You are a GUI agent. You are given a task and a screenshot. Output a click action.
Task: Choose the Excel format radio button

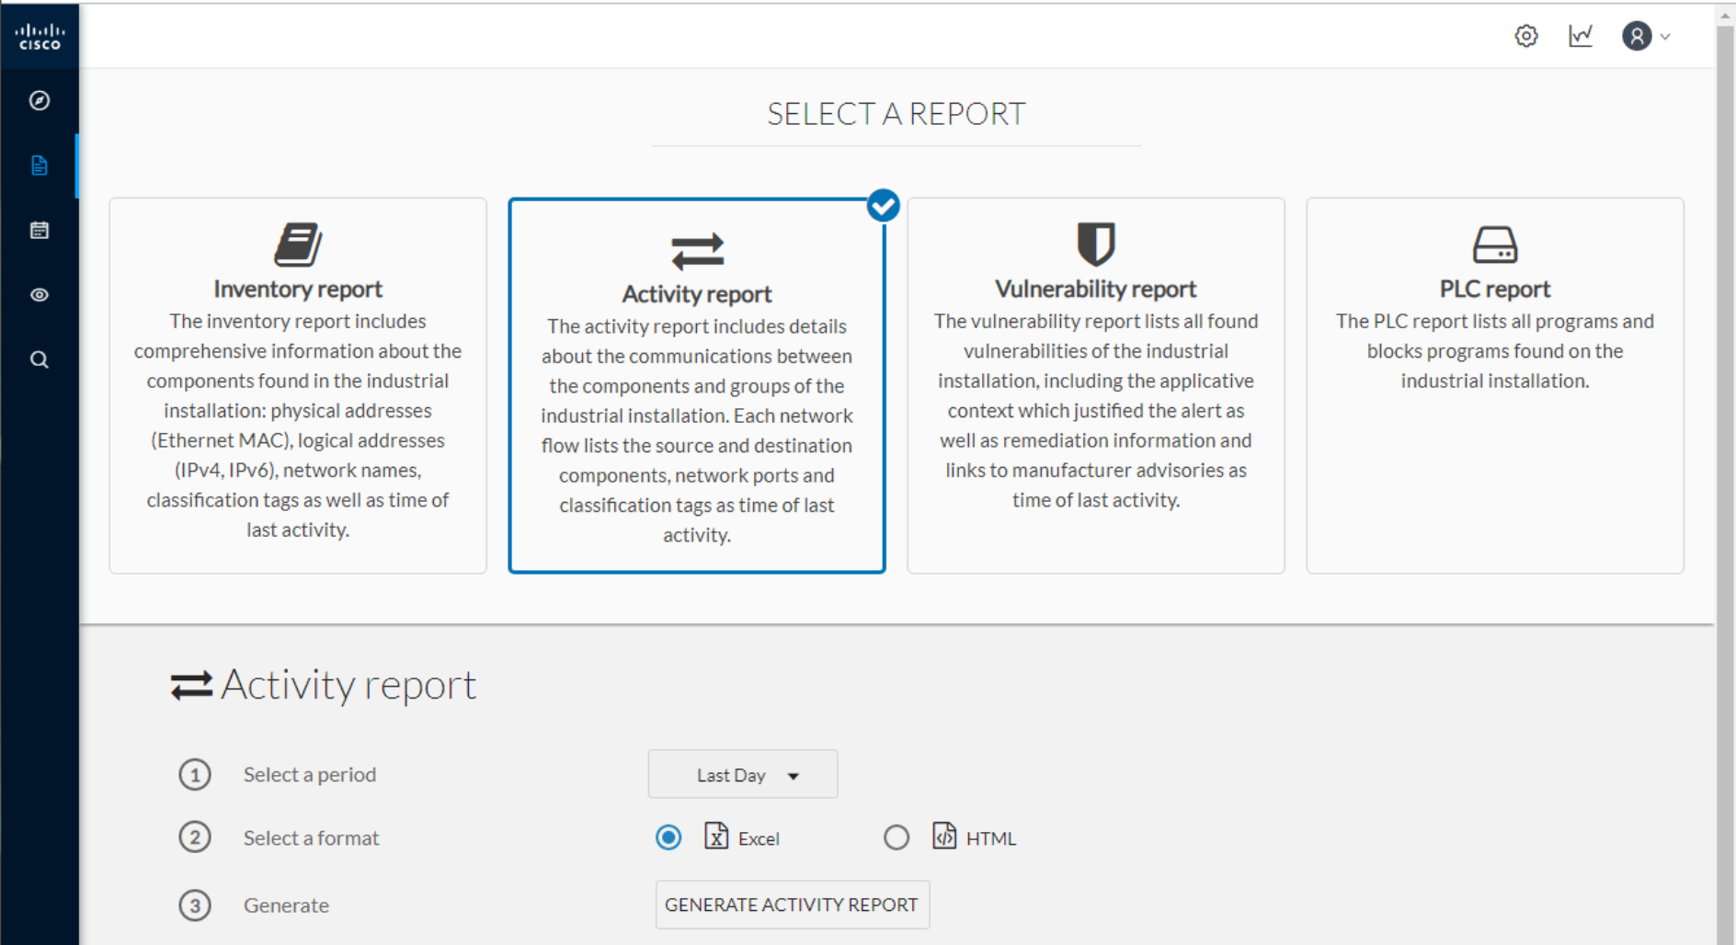coord(668,837)
